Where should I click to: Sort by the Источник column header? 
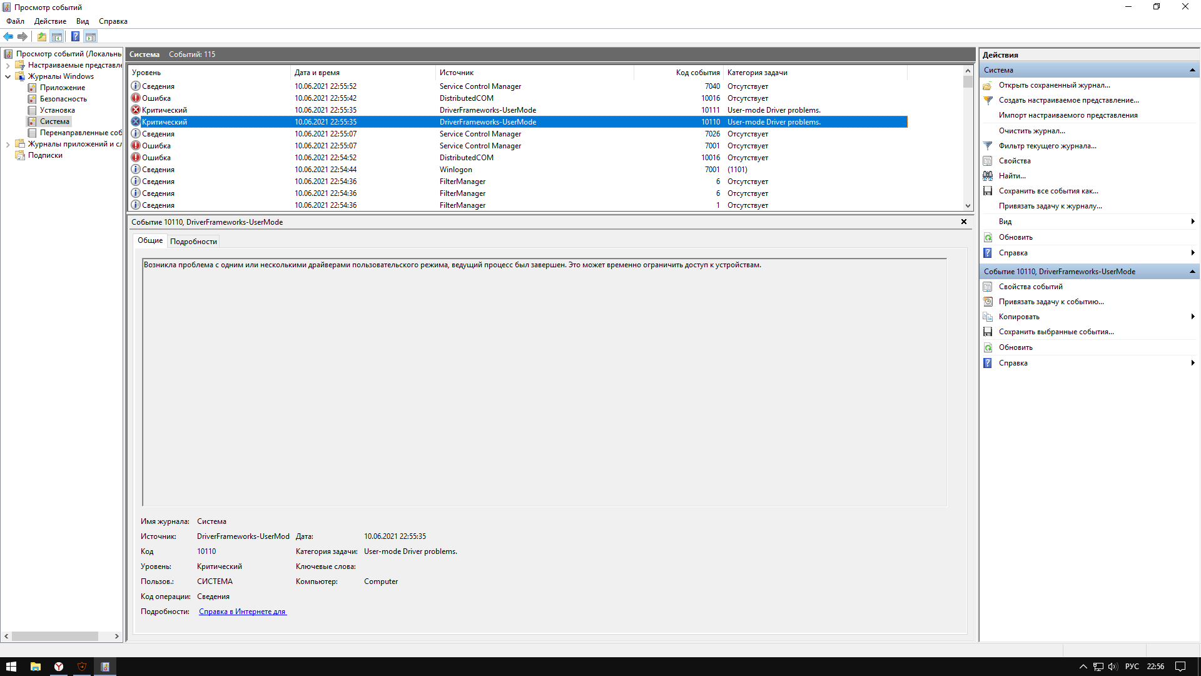(535, 73)
